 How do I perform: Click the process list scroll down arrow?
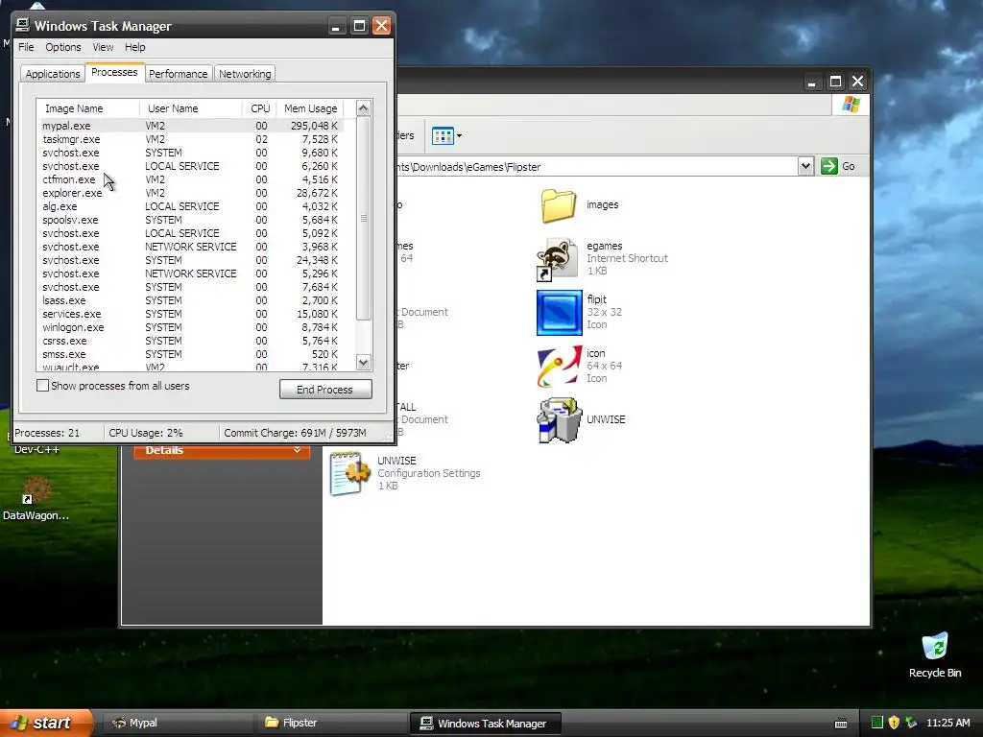pyautogui.click(x=364, y=362)
